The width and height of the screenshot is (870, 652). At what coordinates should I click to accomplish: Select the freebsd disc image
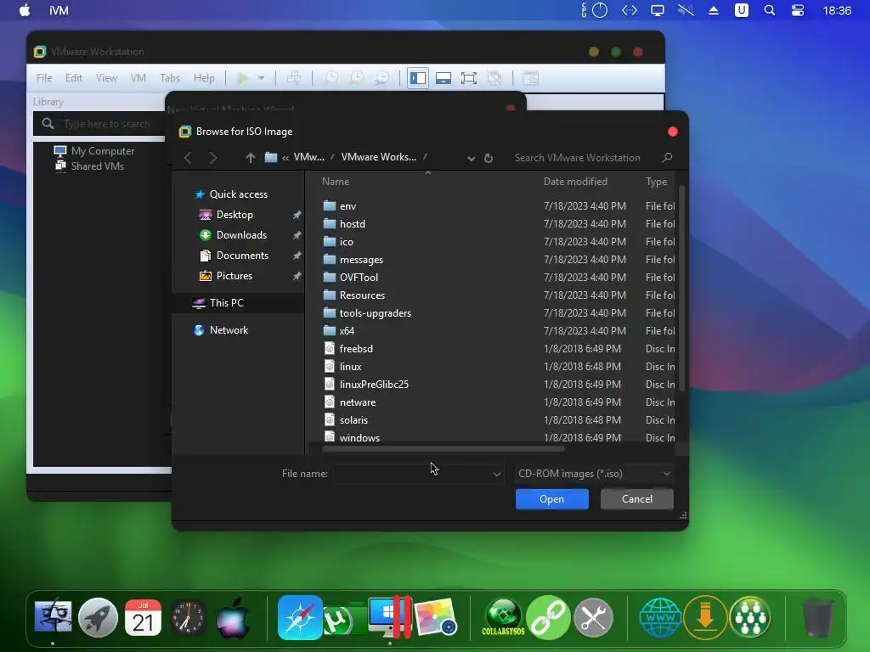tap(356, 349)
